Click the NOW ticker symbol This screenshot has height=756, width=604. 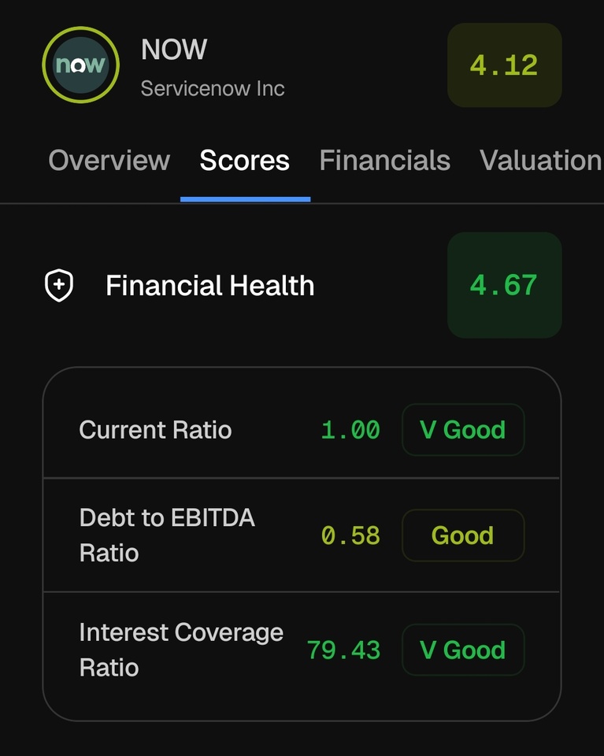pos(174,50)
